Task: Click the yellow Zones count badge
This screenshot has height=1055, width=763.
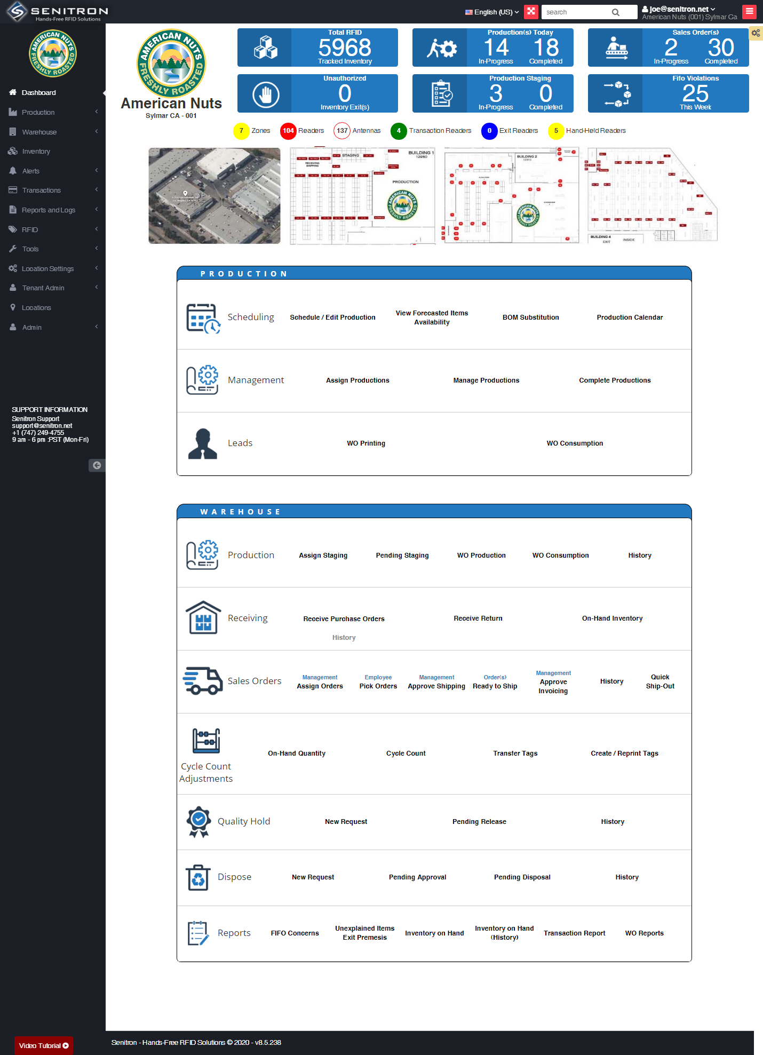Action: (x=241, y=131)
